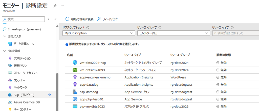The width and height of the screenshot is (259, 111).
Task: Click the sidebar scroll-up arrow
Action: point(57,26)
